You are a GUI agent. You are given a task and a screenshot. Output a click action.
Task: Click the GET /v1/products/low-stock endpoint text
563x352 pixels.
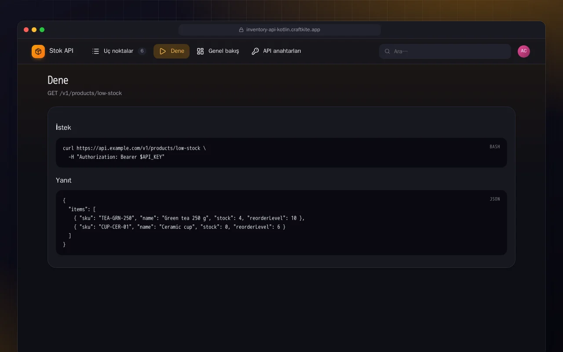(x=85, y=93)
